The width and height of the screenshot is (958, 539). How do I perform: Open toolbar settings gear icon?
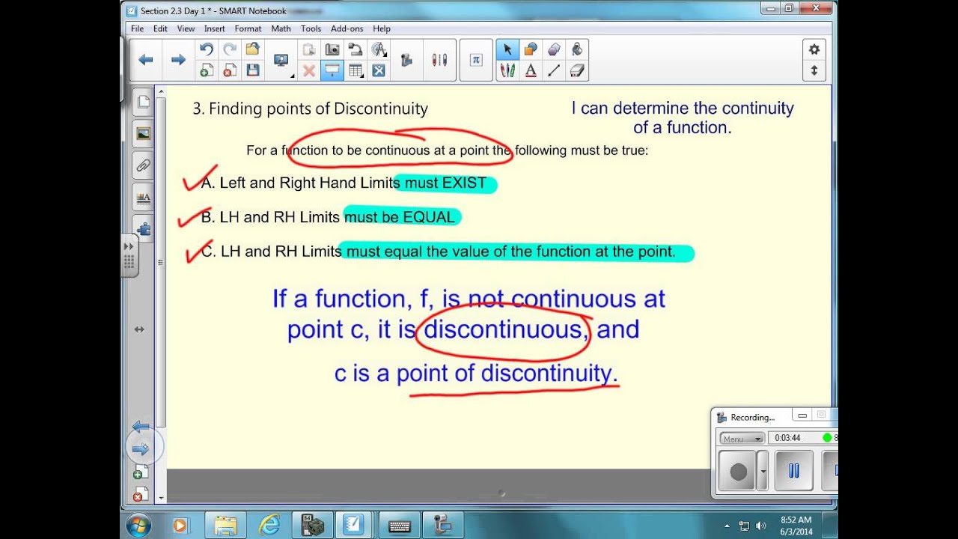tap(814, 49)
